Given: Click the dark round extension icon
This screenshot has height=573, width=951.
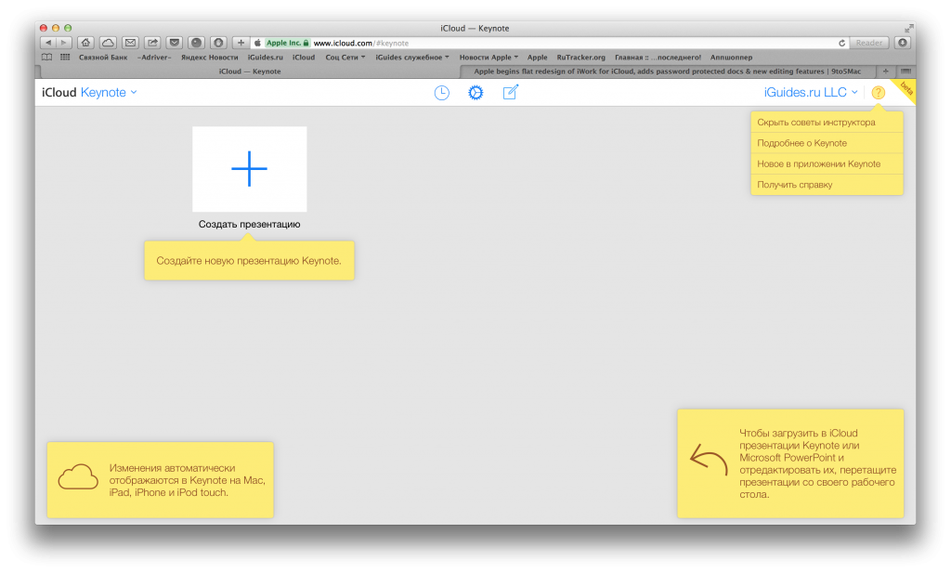Looking at the screenshot, I should click(197, 43).
